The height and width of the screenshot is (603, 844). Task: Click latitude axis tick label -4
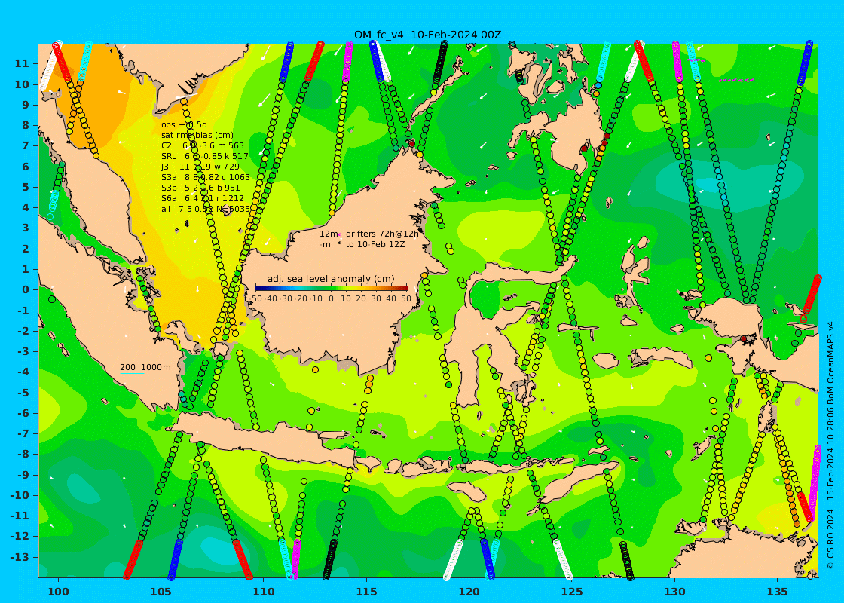[23, 372]
